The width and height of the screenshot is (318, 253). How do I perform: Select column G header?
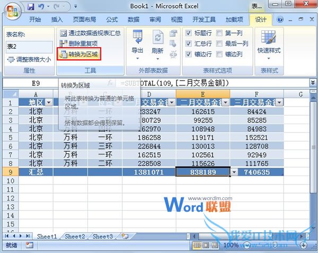pos(301,94)
